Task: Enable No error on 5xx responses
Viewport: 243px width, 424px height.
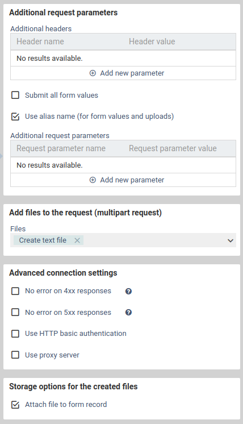Action: tap(15, 313)
